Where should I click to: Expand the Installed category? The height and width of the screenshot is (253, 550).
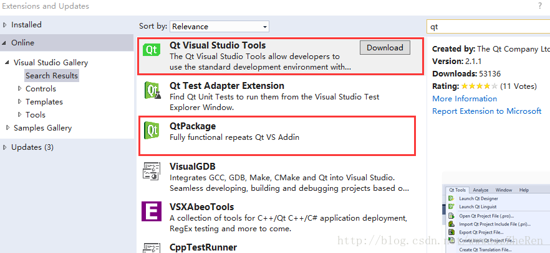pos(5,25)
